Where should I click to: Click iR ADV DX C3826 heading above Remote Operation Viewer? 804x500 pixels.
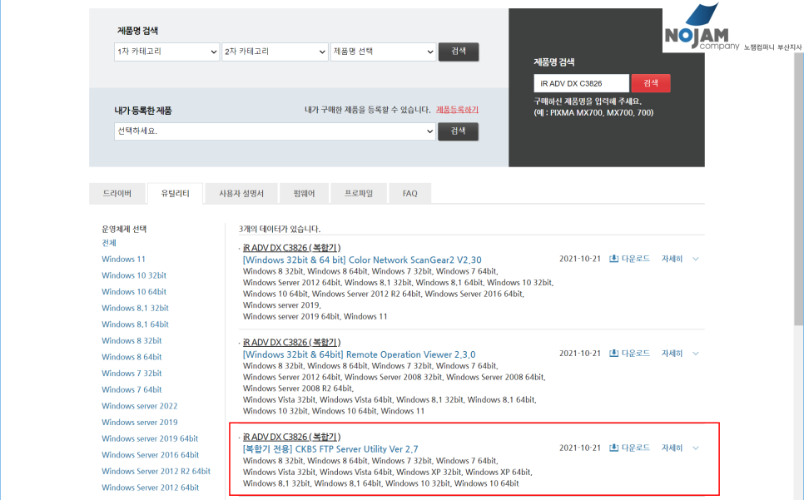(292, 342)
